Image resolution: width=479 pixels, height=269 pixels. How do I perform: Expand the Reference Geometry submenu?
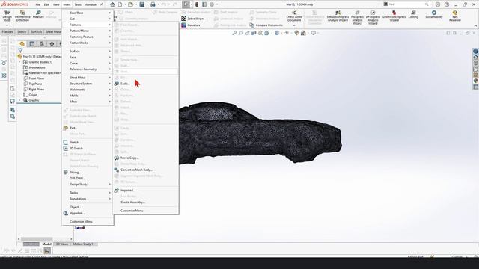click(88, 69)
